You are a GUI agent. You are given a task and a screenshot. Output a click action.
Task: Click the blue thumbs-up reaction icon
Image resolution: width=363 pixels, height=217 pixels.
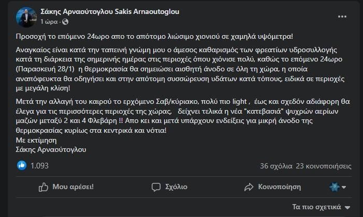click(x=22, y=166)
